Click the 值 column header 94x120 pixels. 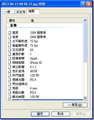(x=55, y=20)
